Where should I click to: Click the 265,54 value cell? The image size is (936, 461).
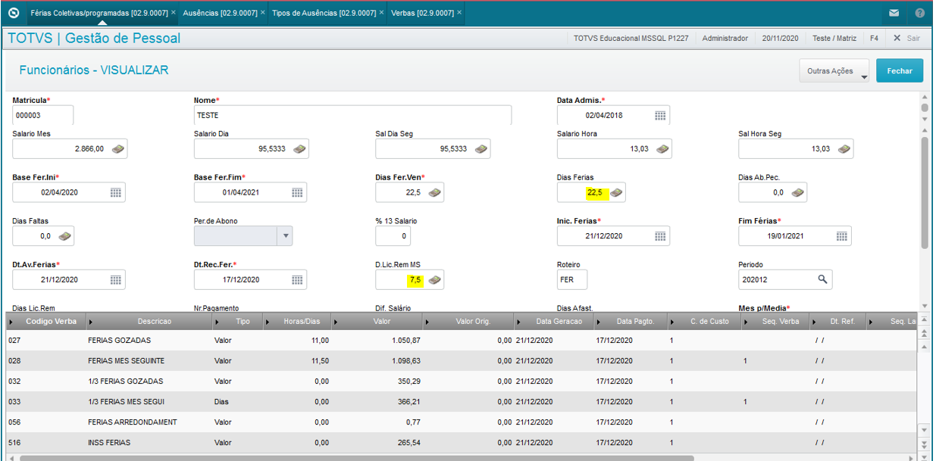coord(377,443)
